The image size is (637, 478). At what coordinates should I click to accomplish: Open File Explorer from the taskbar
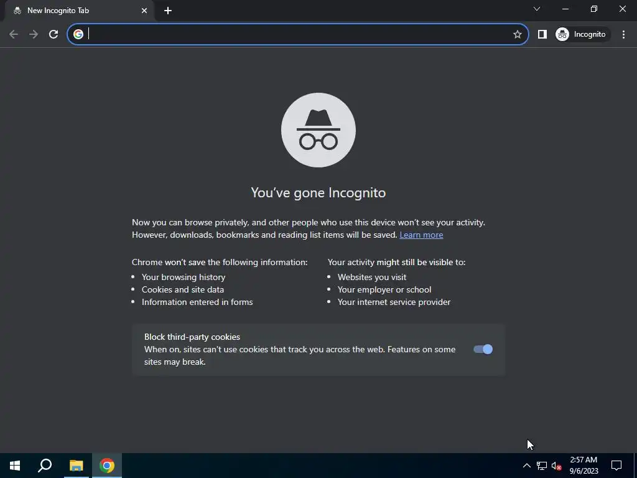(x=76, y=466)
